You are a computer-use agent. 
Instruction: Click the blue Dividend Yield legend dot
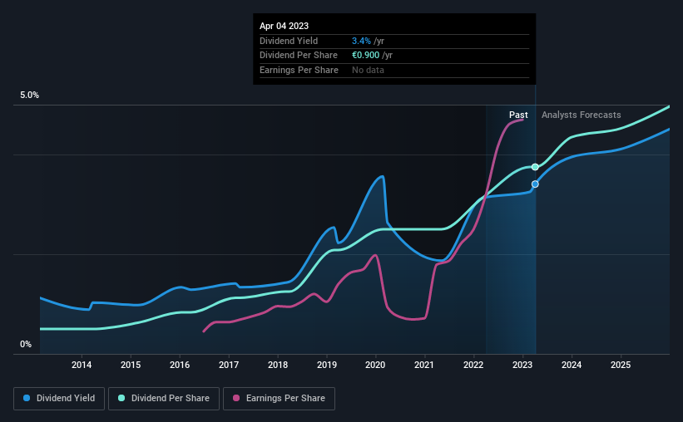point(27,398)
